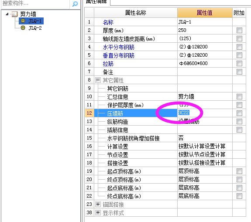The width and height of the screenshot is (251, 222).
Task: Expand the 锚固搭接 group
Action: tap(98, 204)
